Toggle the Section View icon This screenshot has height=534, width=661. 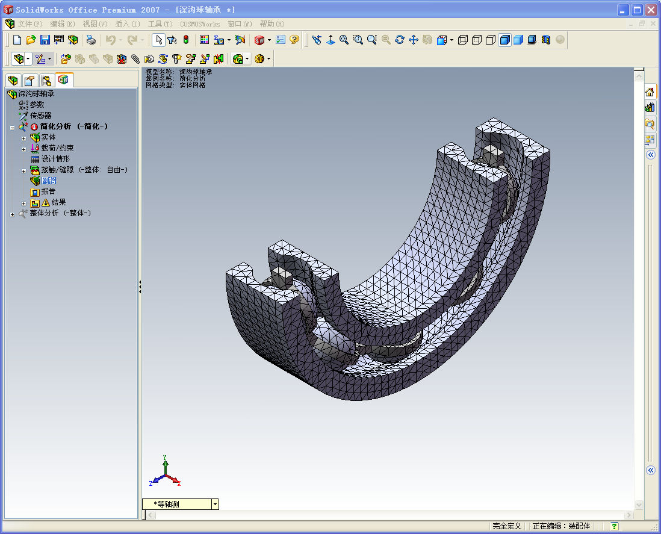546,40
